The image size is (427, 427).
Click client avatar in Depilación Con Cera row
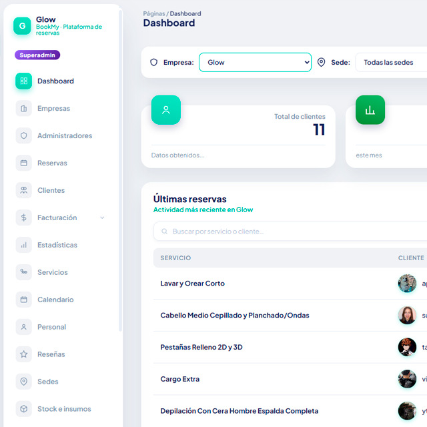point(407,411)
